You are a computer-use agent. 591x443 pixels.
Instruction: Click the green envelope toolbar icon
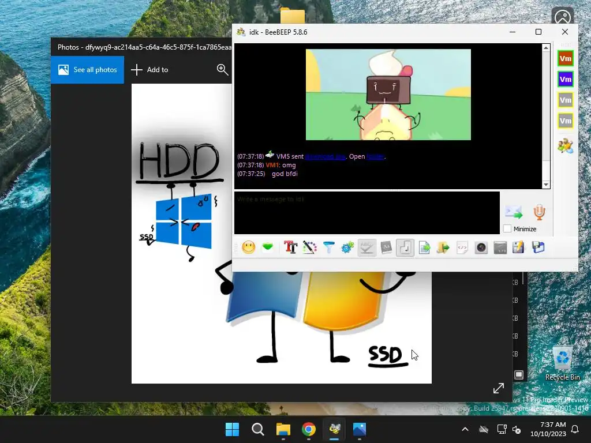(x=268, y=247)
